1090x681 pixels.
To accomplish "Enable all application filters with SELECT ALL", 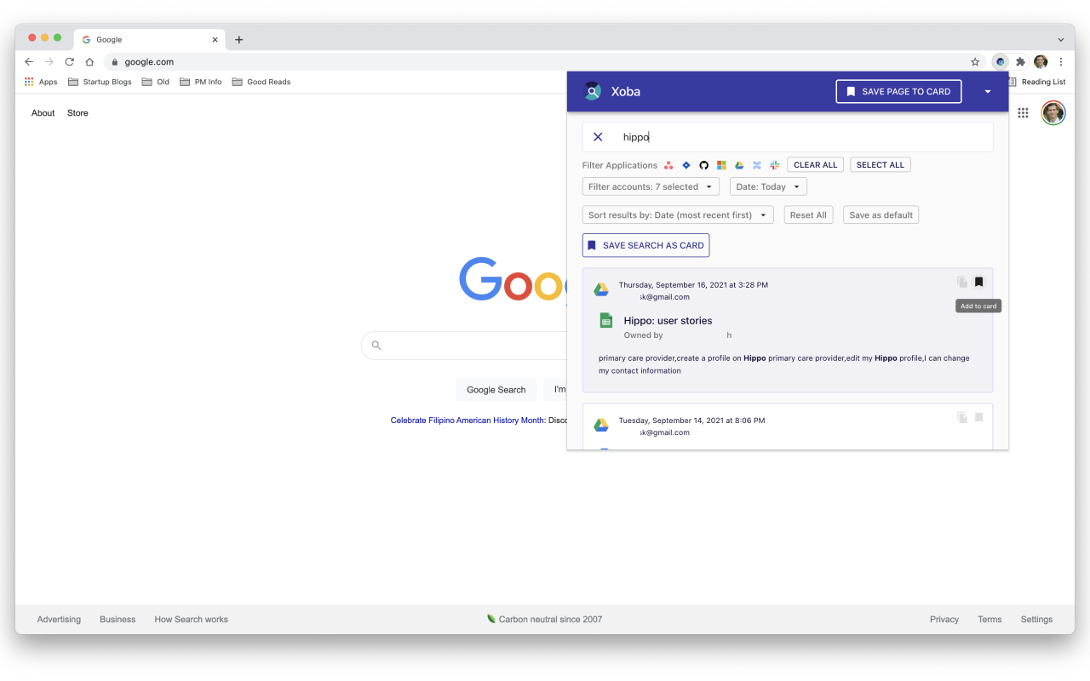I will coord(880,164).
